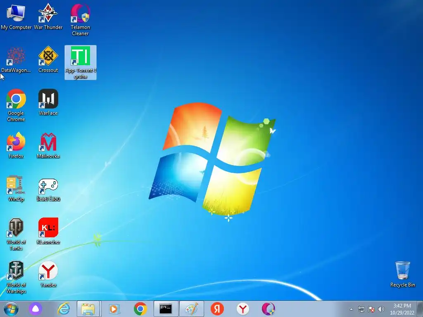423x317 pixels.
Task: Switch to the Paint taskbar window
Action: (x=192, y=309)
